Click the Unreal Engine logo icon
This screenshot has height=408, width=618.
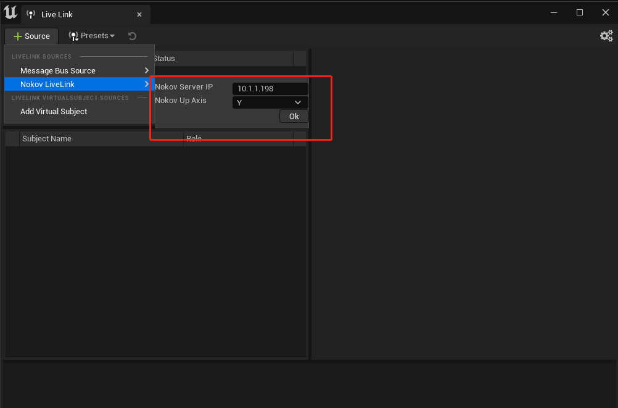click(10, 12)
